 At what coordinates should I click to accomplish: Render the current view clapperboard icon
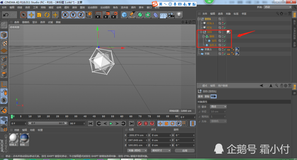point(98,15)
